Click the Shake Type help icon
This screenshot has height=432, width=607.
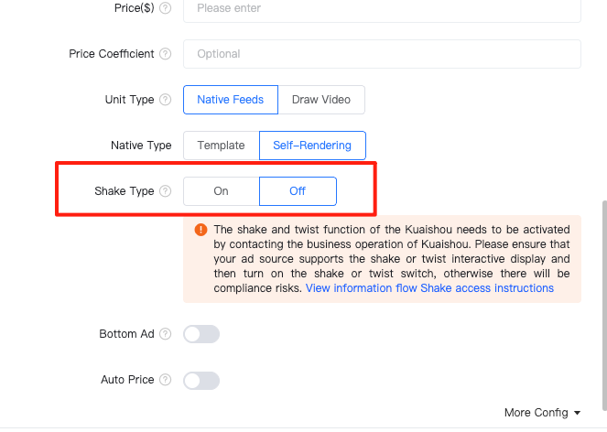point(166,191)
